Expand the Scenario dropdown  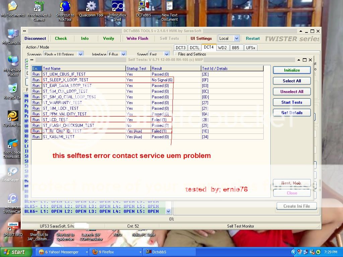tap(80, 54)
